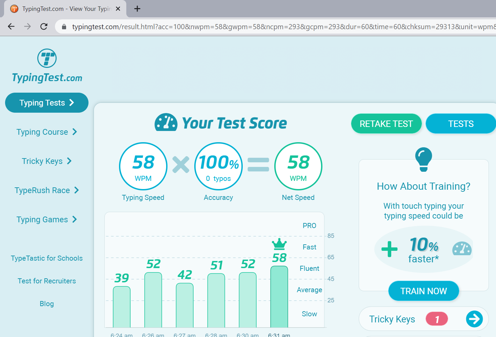Open the Typing Games menu item

[x=47, y=219]
